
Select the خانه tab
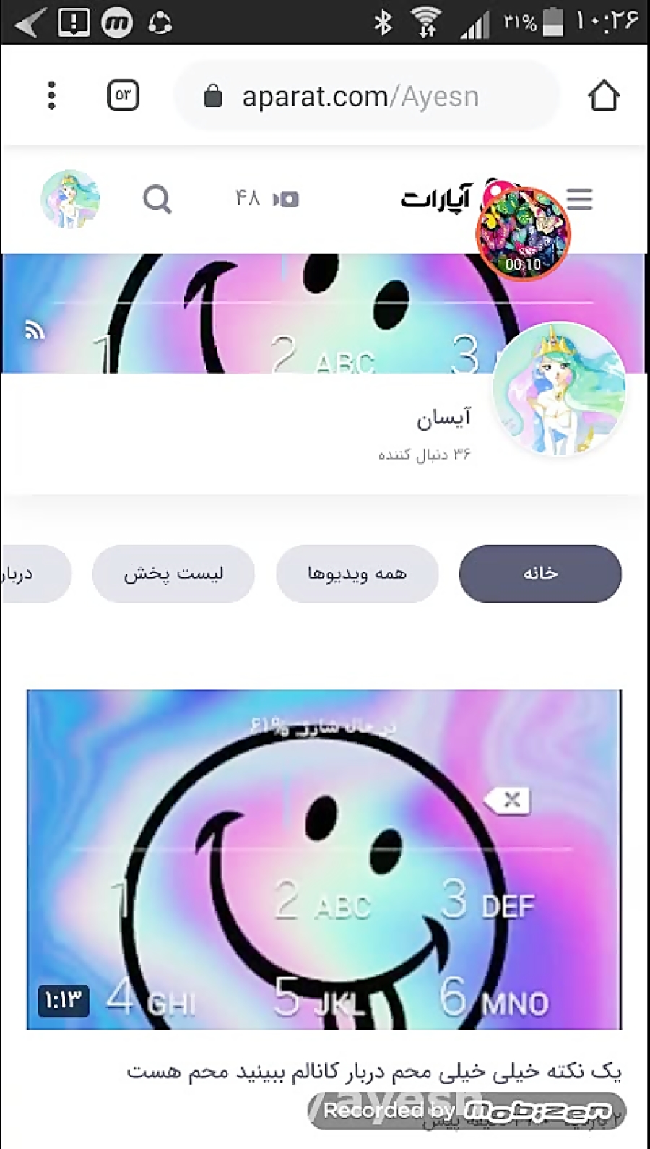click(x=540, y=574)
